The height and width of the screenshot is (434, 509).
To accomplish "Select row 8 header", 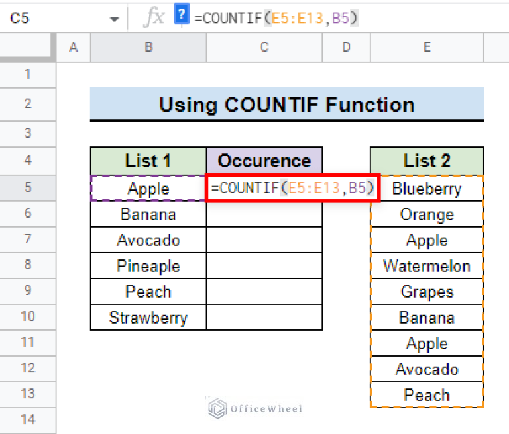I will coord(28,265).
